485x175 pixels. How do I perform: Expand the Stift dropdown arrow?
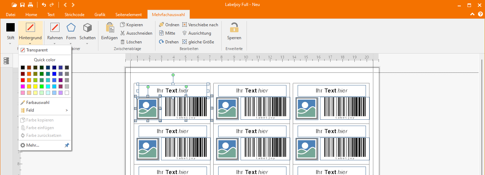tap(11, 43)
